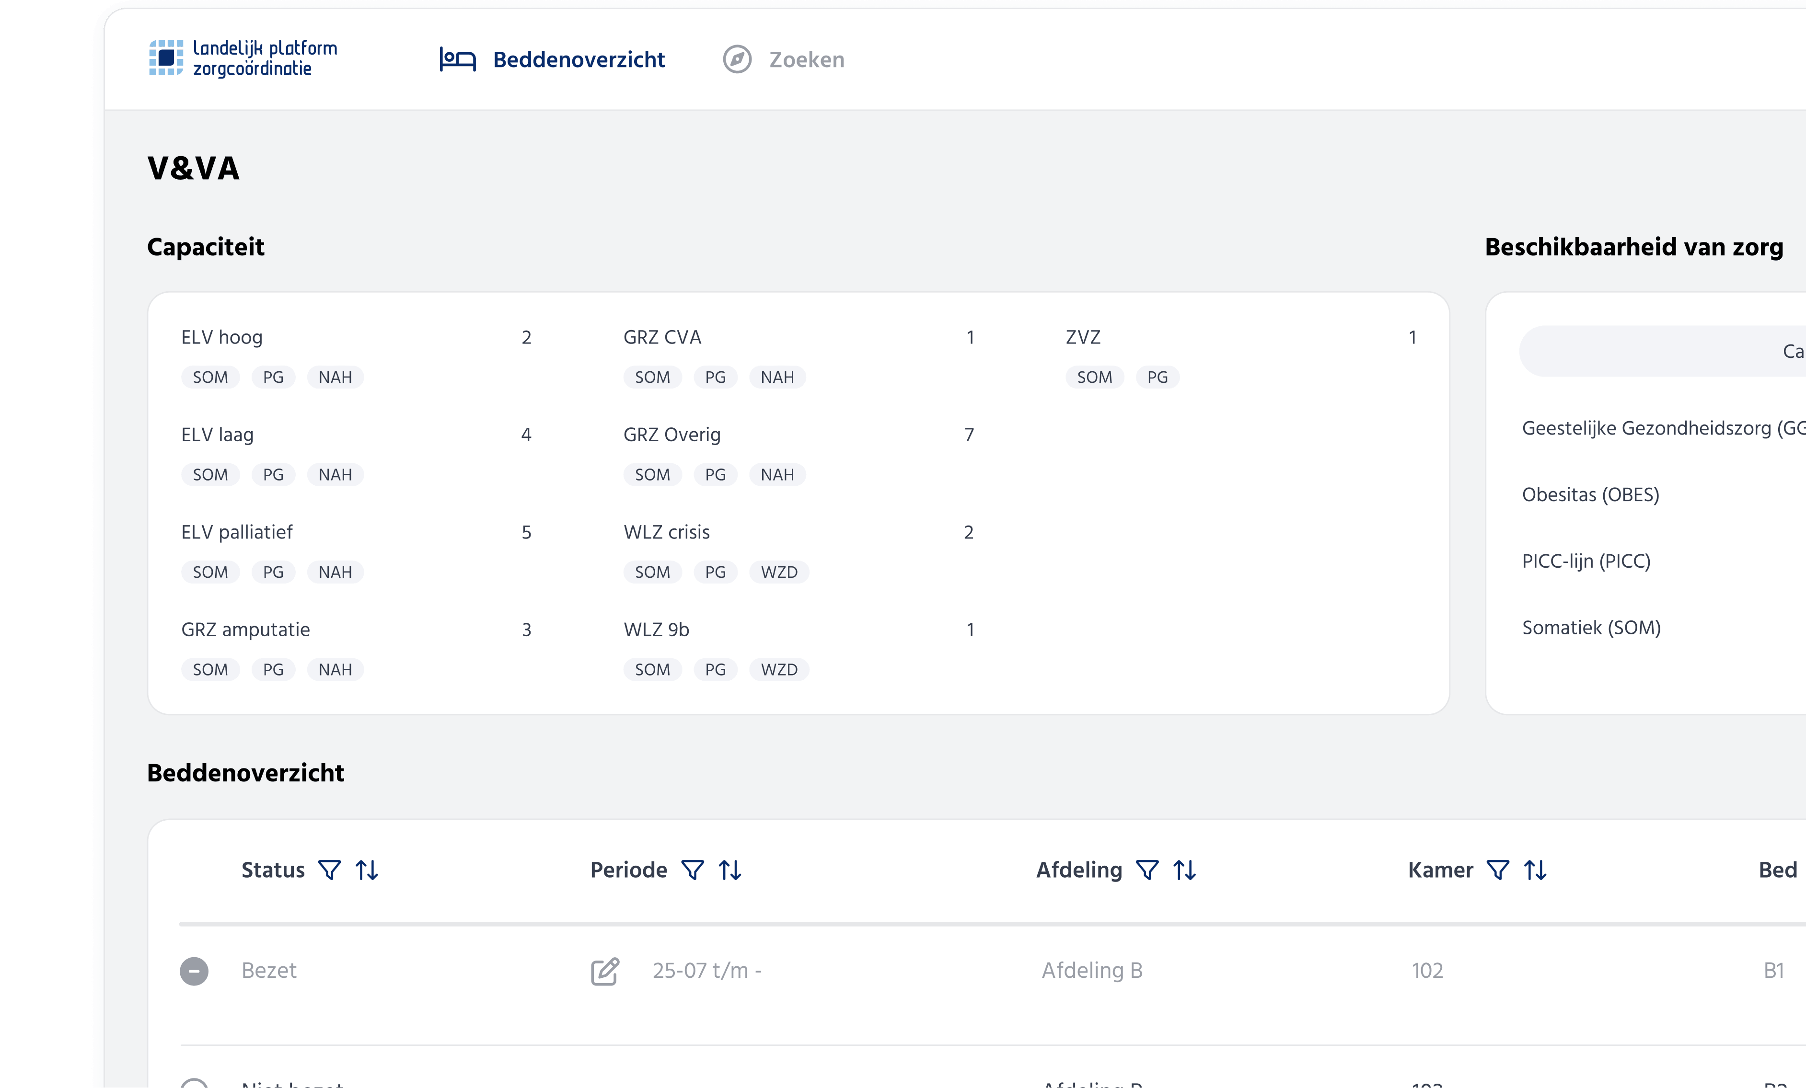Choose Obesitas (OBES) in availability list
Screen dimensions: 1806x1088
[1590, 494]
